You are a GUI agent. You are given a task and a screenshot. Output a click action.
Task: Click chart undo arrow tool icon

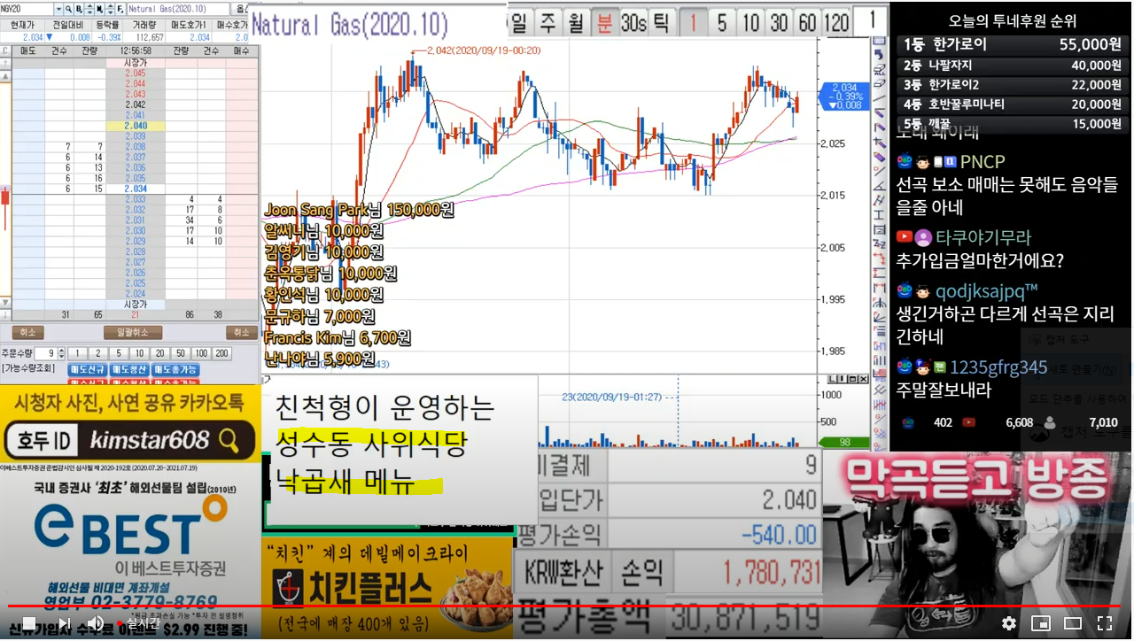tap(880, 55)
